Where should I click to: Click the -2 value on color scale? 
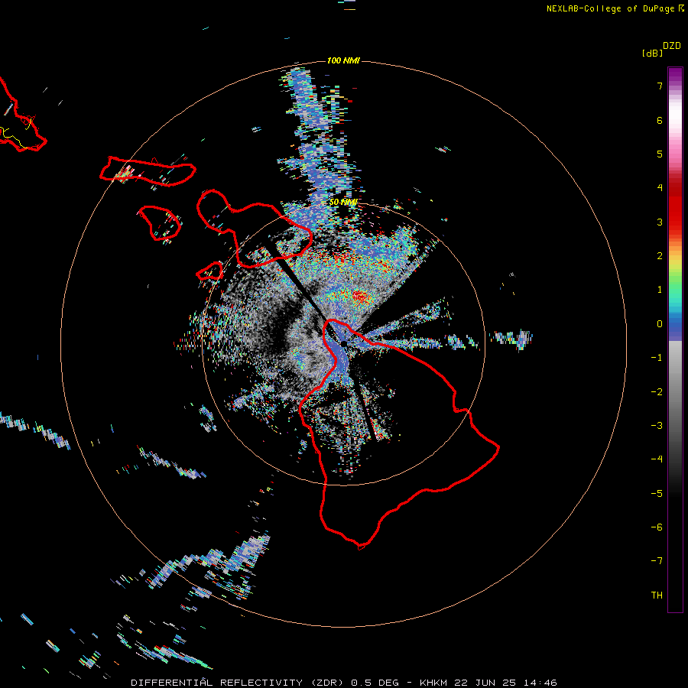(x=657, y=392)
